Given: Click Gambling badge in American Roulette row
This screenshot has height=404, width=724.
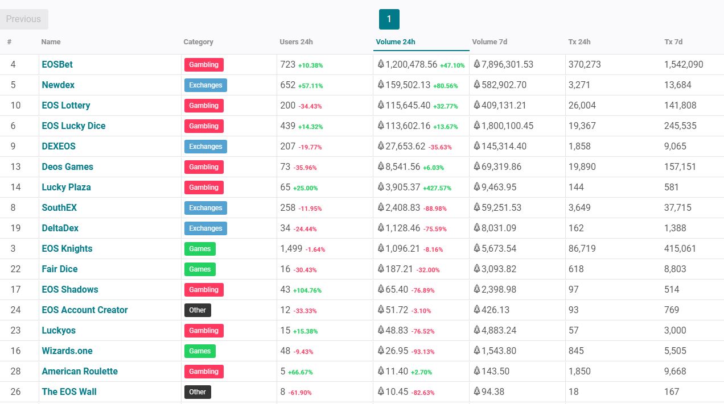Looking at the screenshot, I should click(204, 372).
